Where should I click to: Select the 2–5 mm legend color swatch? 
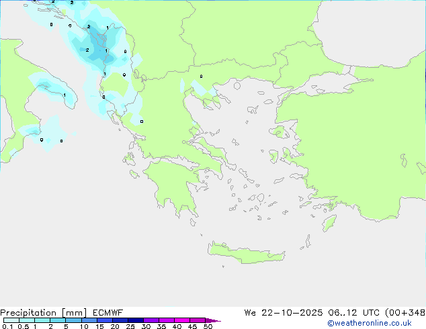pyautogui.click(x=58, y=320)
